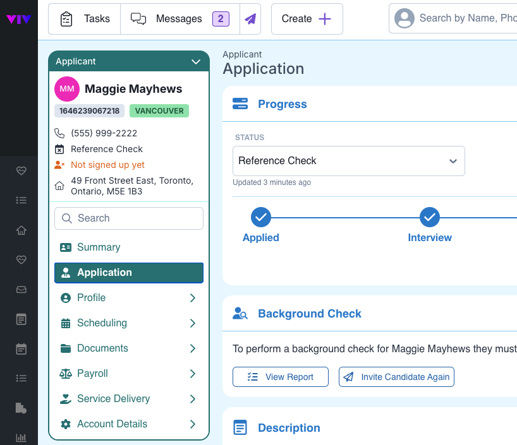The width and height of the screenshot is (517, 445).
Task: Collapse the Applicant panel chevron
Action: pos(196,62)
